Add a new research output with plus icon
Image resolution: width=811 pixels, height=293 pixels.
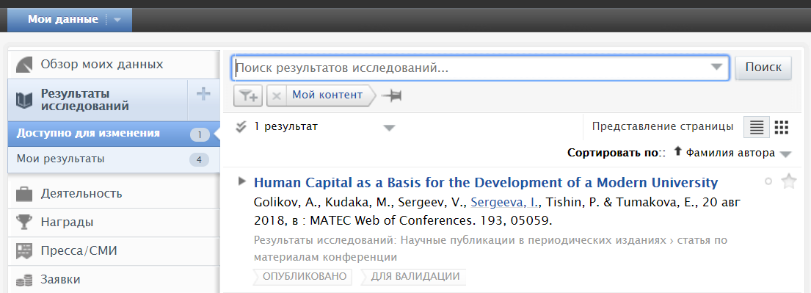(203, 94)
